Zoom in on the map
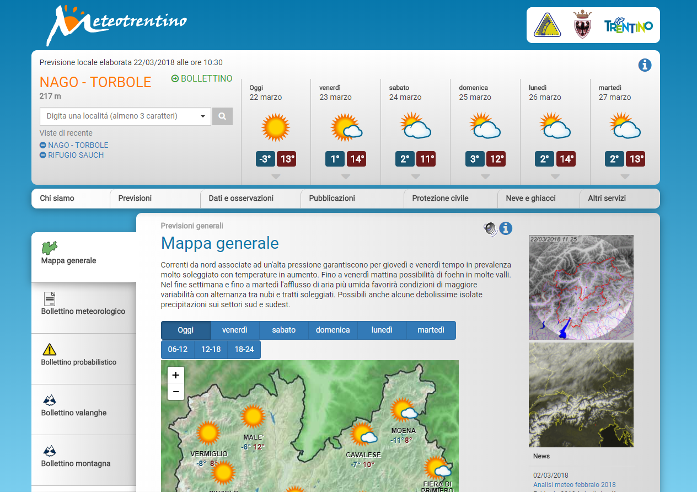The height and width of the screenshot is (492, 697). (176, 375)
